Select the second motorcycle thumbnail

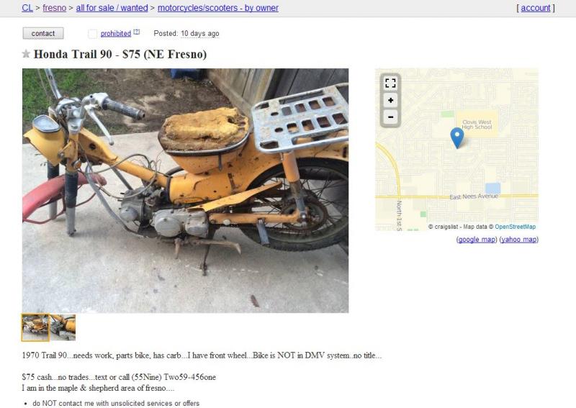[x=63, y=327]
